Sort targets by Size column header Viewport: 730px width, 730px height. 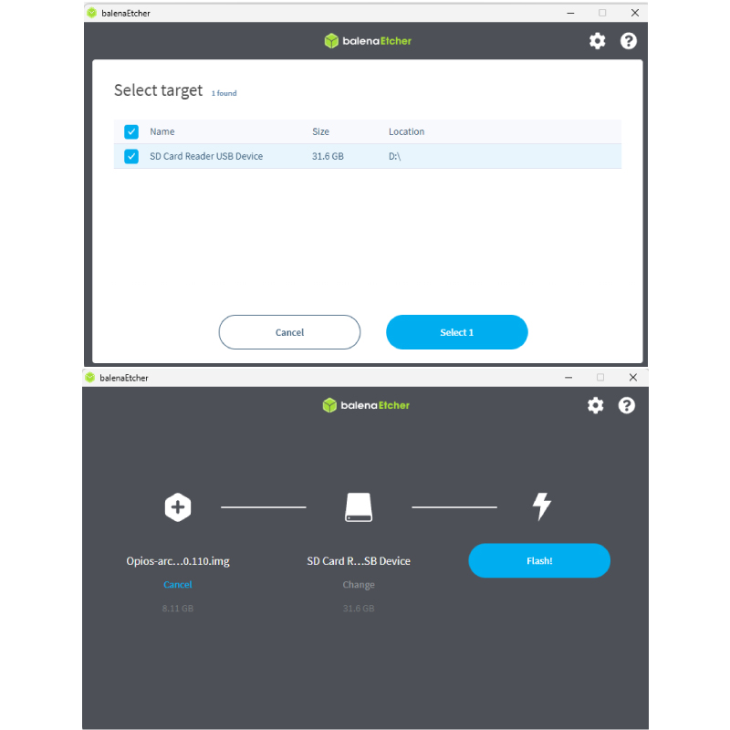pos(320,131)
